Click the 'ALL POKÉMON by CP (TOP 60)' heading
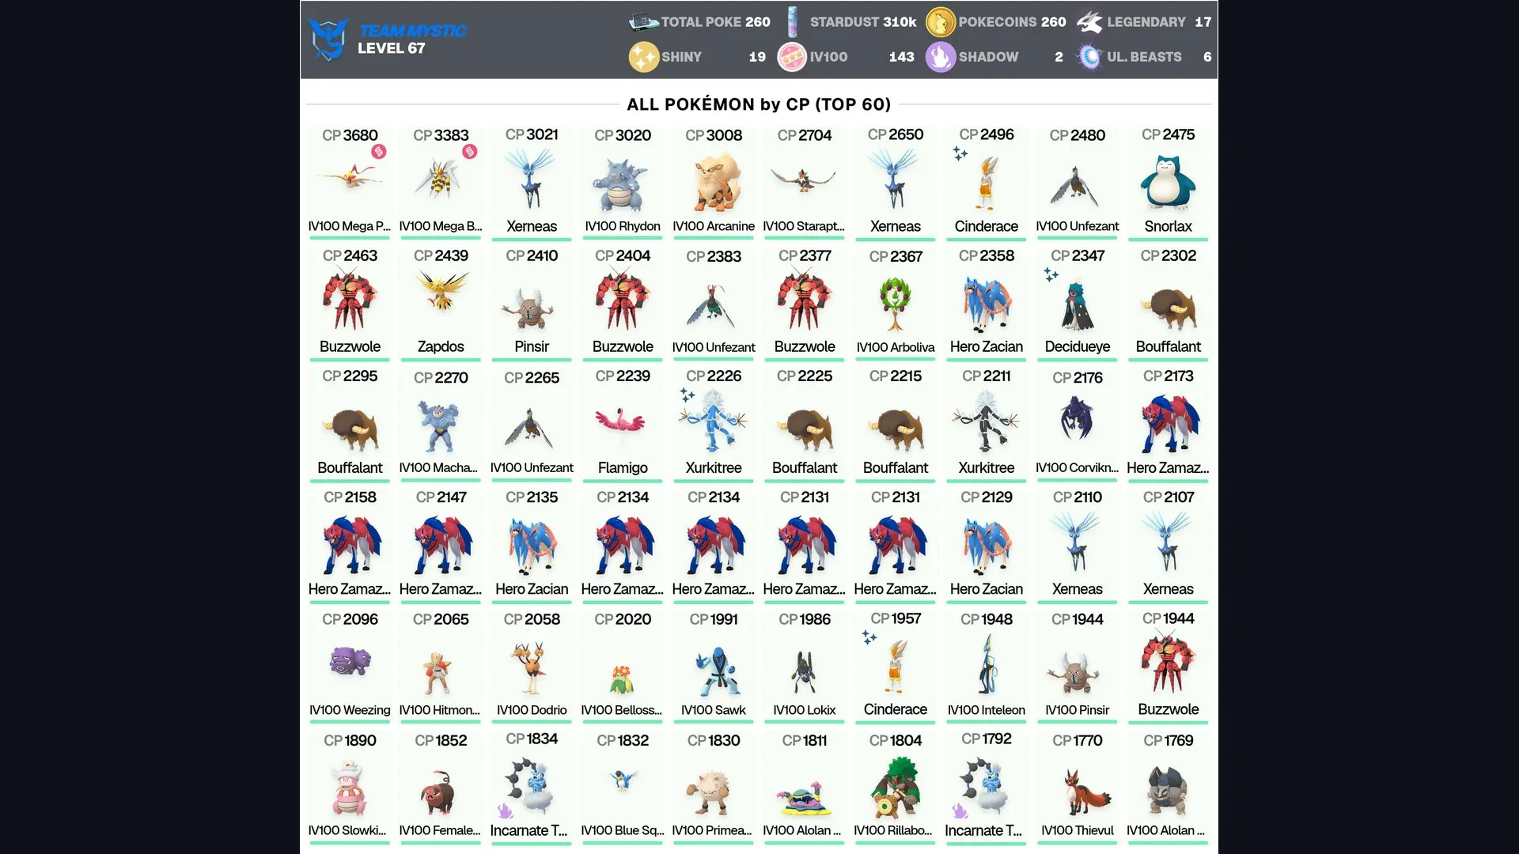Viewport: 1519px width, 854px height. coord(759,104)
